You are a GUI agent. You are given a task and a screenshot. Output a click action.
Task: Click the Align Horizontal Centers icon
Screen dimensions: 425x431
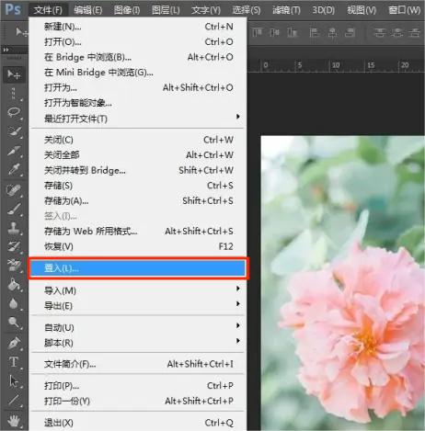[x=332, y=32]
